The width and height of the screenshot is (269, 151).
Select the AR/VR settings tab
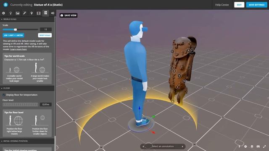point(46,13)
